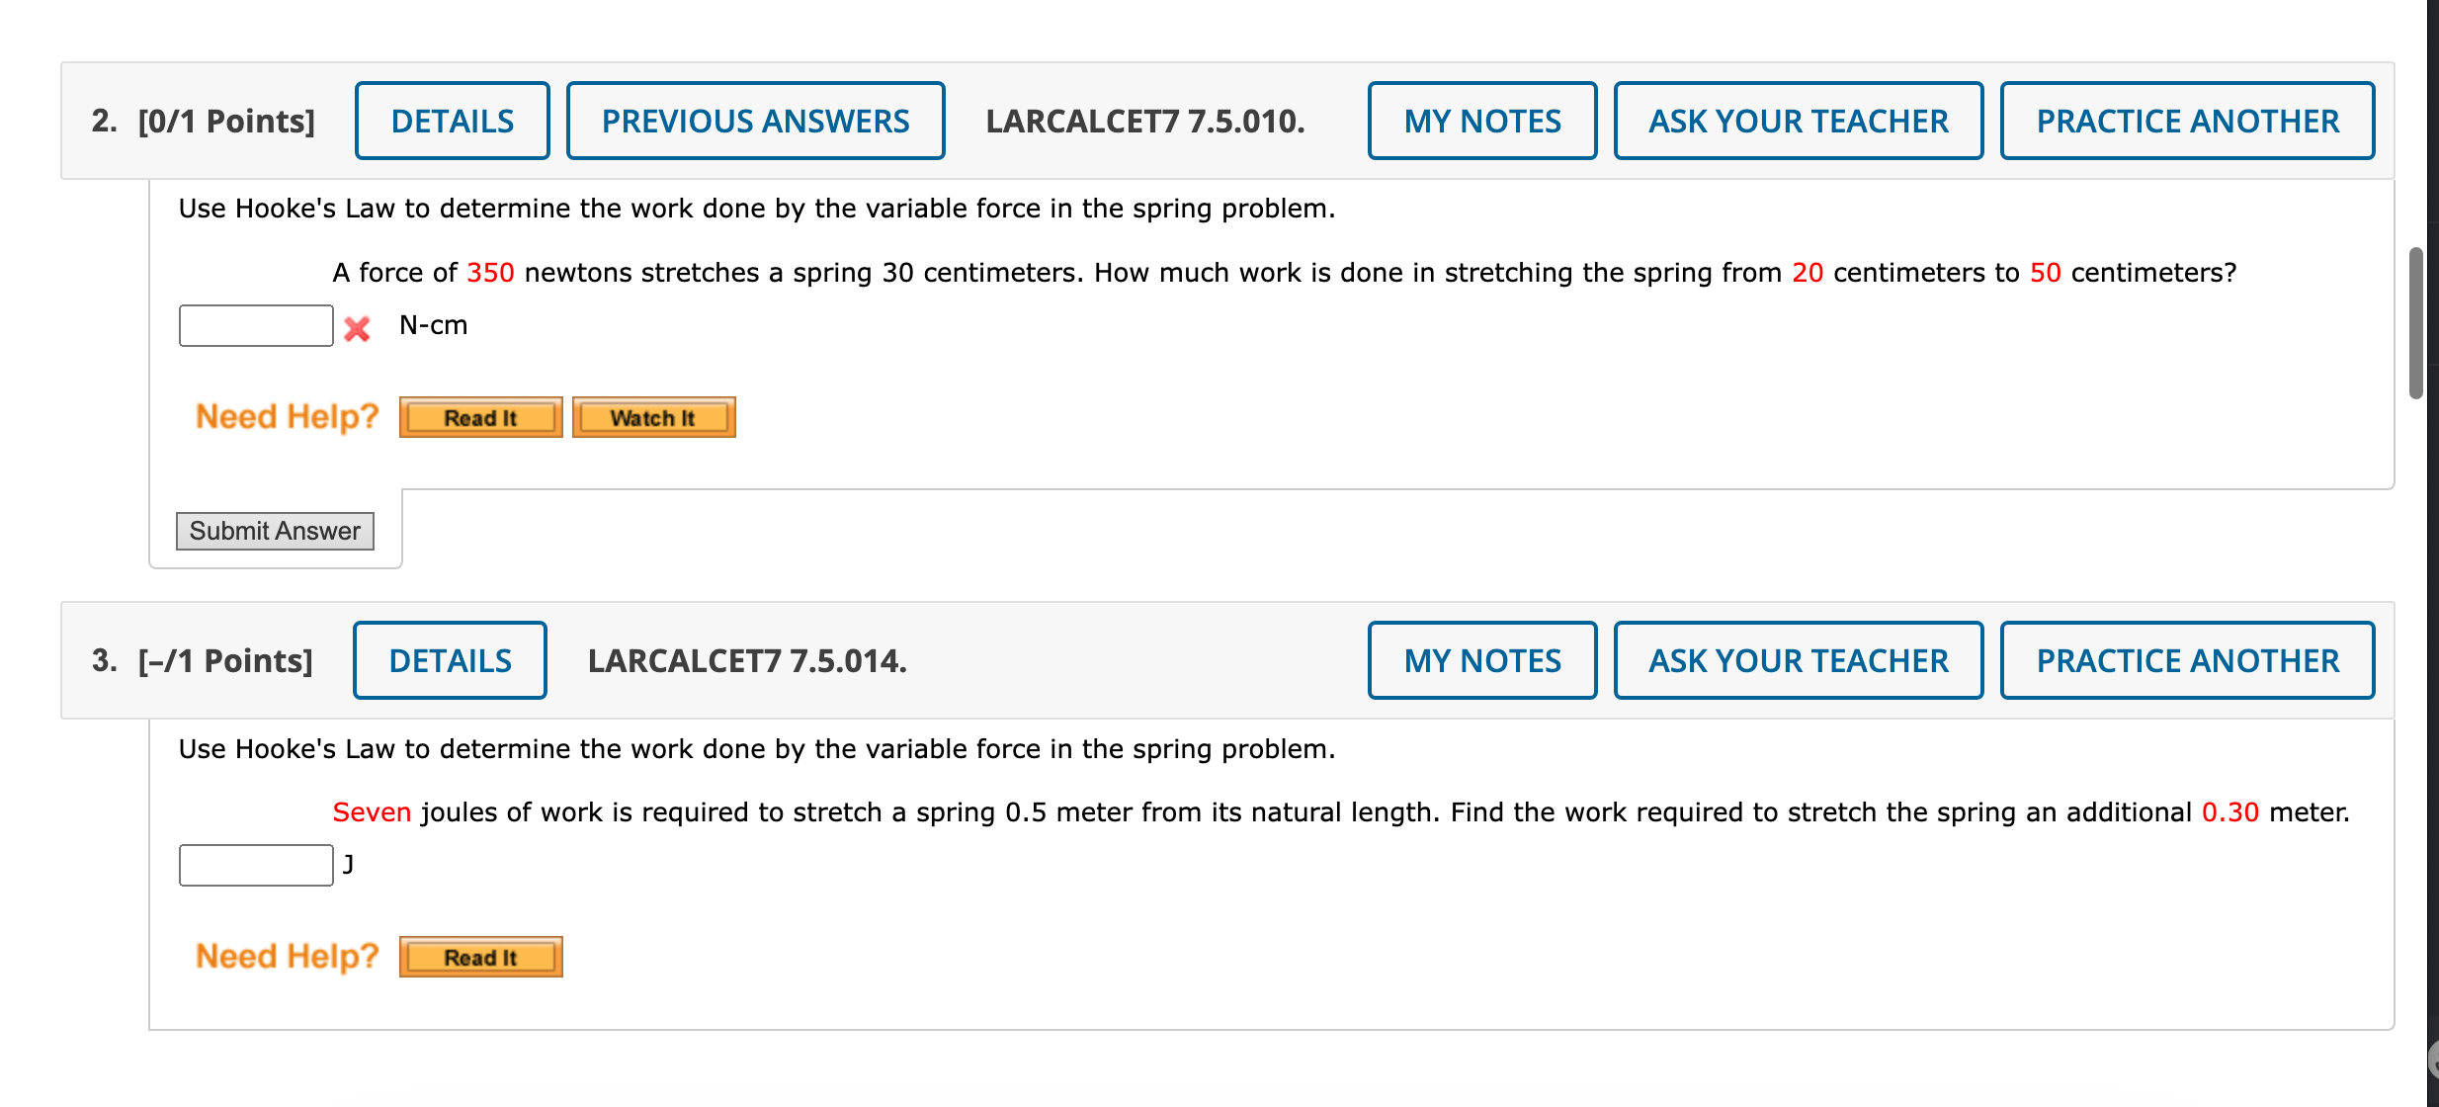The image size is (2439, 1107).
Task: Click ASK YOUR TEACHER for question 2
Action: pyautogui.click(x=1799, y=120)
